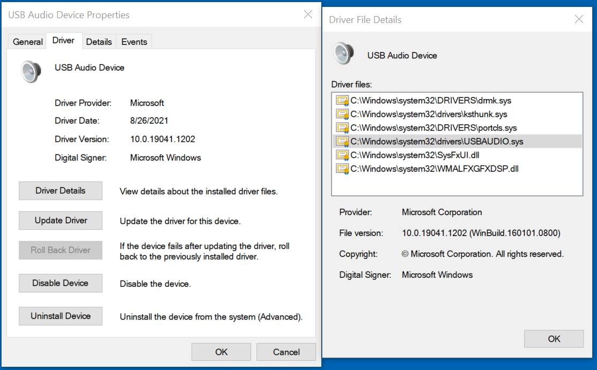
Task: Click the speaker icon in Driver File Details
Action: (344, 54)
